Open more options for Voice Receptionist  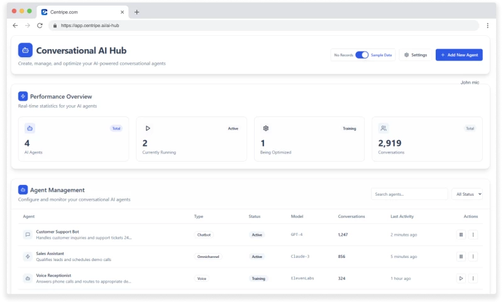pos(473,278)
